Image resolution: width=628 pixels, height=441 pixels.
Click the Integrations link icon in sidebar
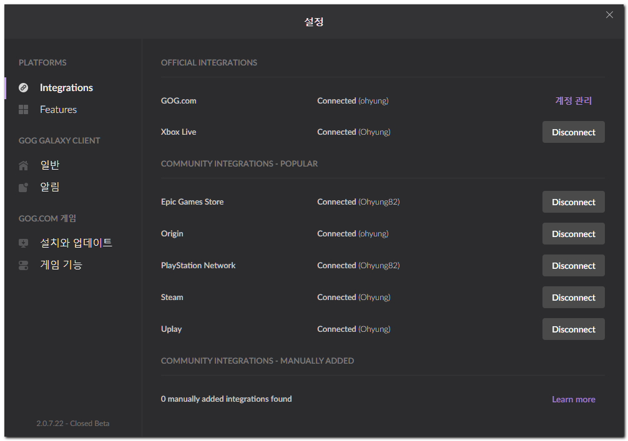(24, 88)
